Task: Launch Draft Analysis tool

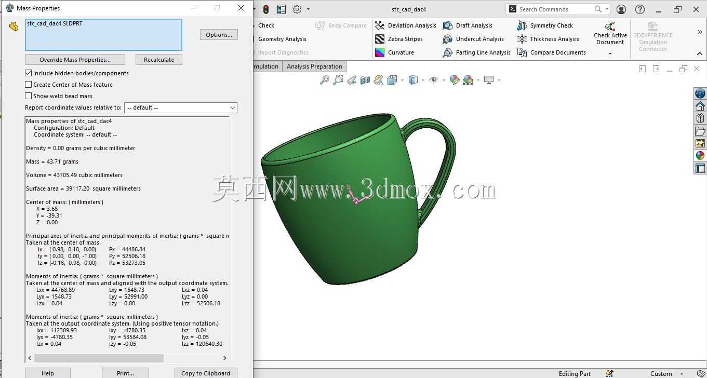Action: tap(468, 25)
